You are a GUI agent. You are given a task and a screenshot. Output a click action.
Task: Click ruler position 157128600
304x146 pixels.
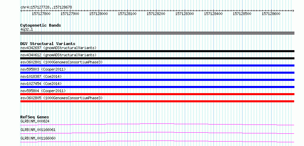pos(271,14)
